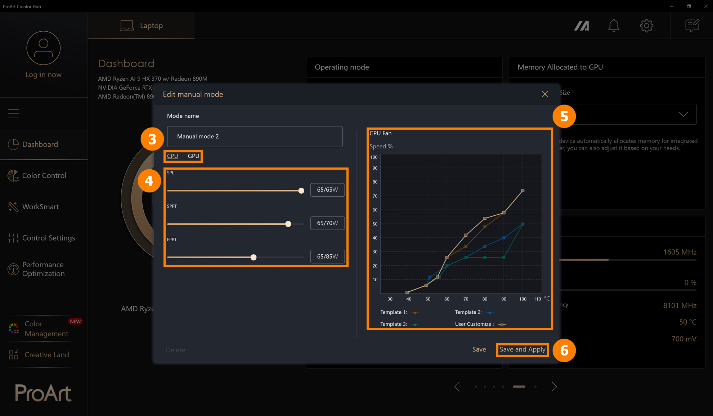713x416 pixels.
Task: Open settings gear icon
Action: click(x=647, y=26)
